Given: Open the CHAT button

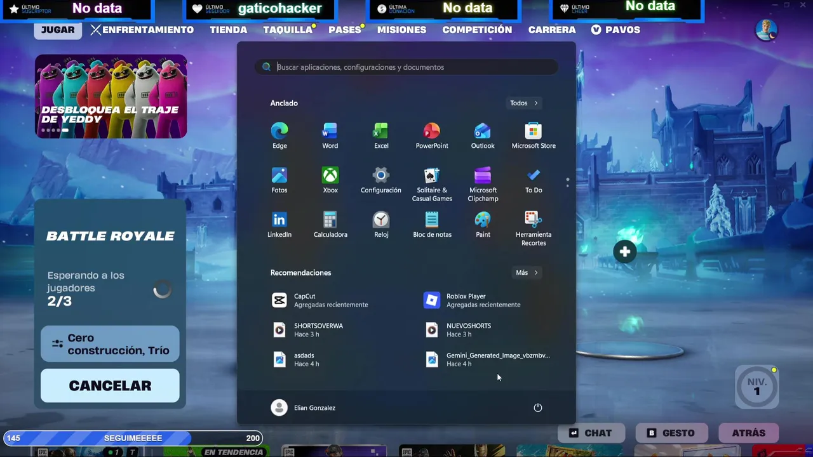Looking at the screenshot, I should coord(591,433).
